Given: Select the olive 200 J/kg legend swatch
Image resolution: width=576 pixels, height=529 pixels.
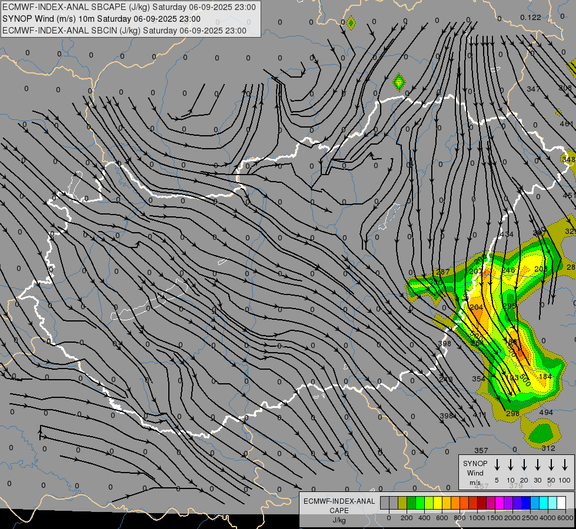Looking at the screenshot, I should [402, 503].
